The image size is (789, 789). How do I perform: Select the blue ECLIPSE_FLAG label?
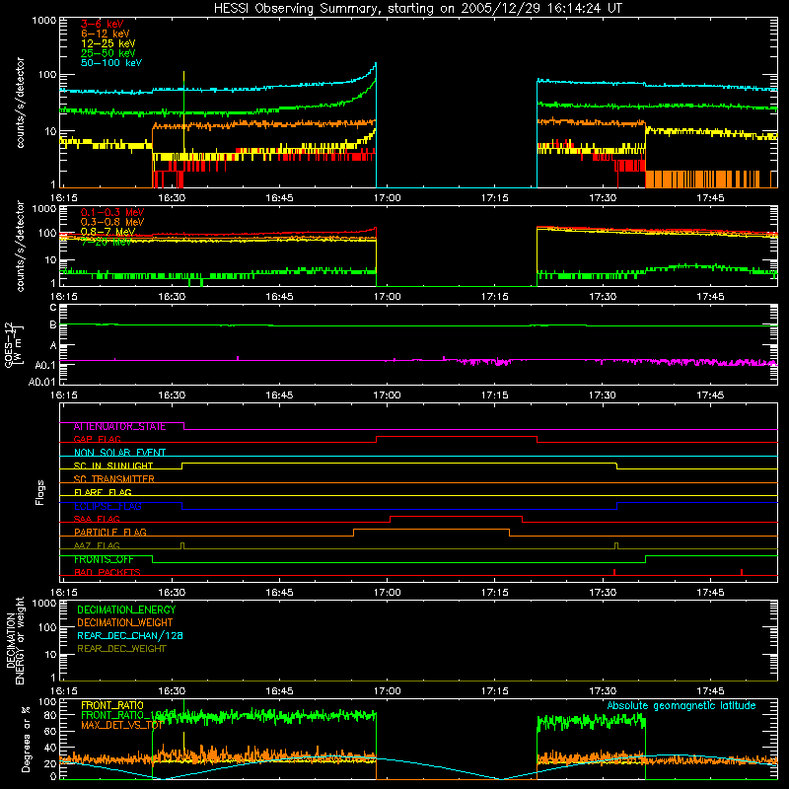coord(108,506)
